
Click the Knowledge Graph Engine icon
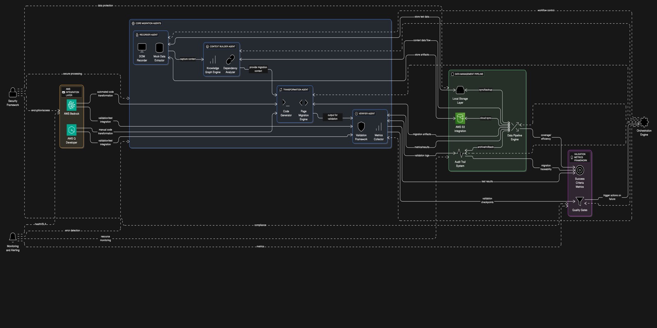[x=213, y=59]
